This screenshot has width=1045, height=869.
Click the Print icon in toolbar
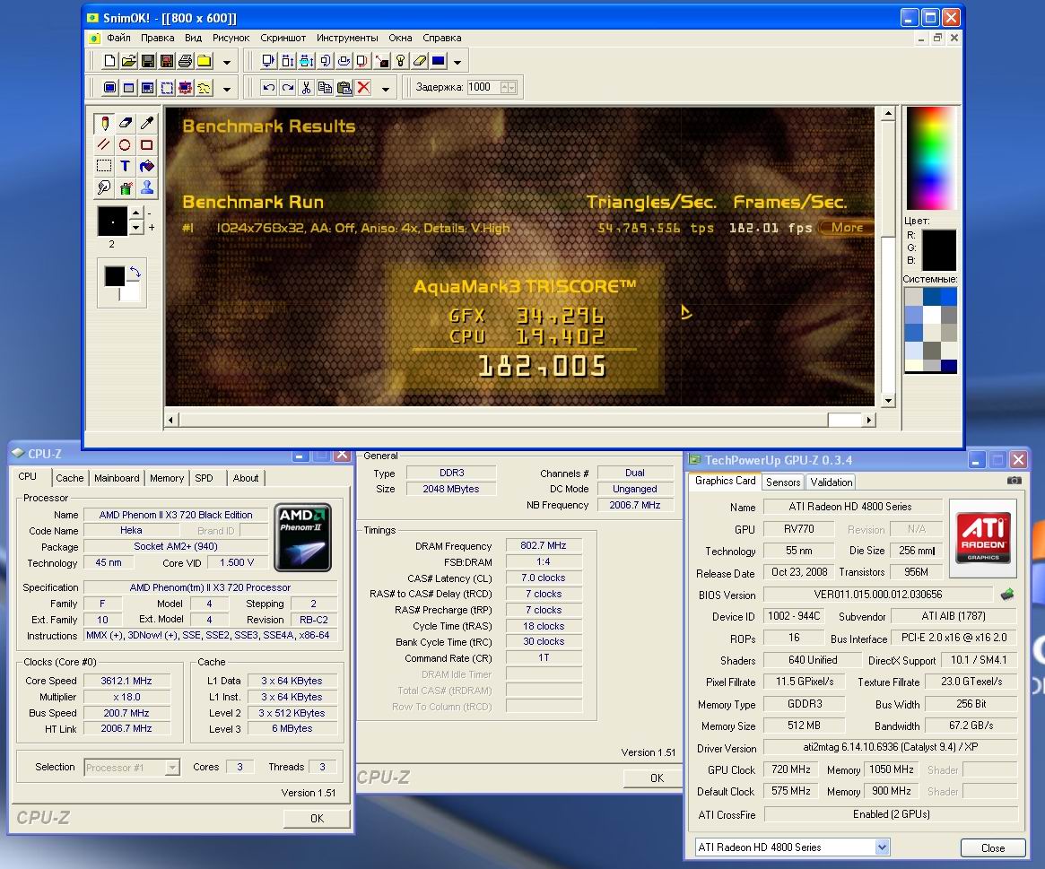coord(186,61)
